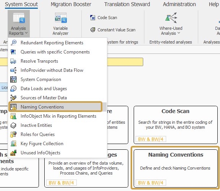Click the Queries with specific Components icon
220x191 pixels.
click(13, 52)
